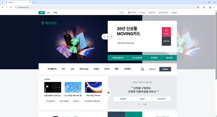This screenshot has height=117, width=217.
Task: Switch site language to English
Action: [x=174, y=13]
